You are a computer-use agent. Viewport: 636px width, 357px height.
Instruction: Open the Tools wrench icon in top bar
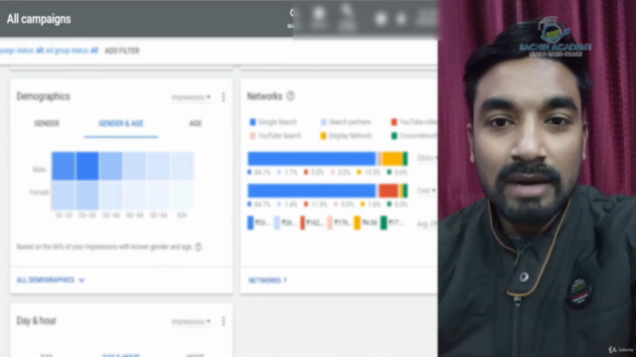pyautogui.click(x=347, y=18)
